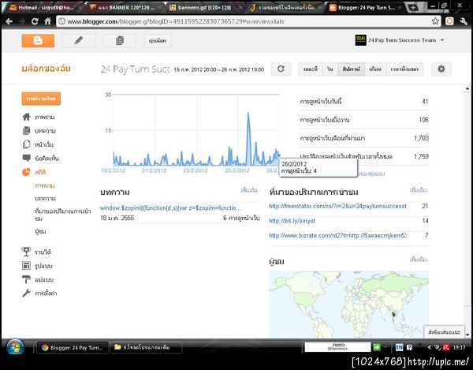This screenshot has height=370, width=473.
Task: Click the More link beside Posts heading
Action: (x=249, y=190)
